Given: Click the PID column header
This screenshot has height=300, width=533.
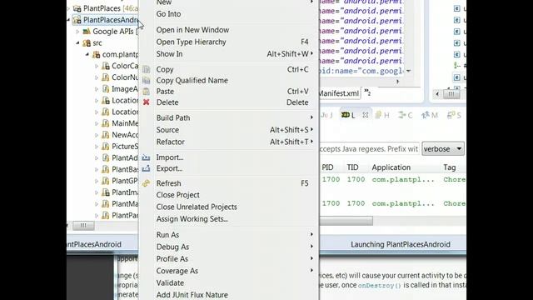Looking at the screenshot, I should click(327, 167).
